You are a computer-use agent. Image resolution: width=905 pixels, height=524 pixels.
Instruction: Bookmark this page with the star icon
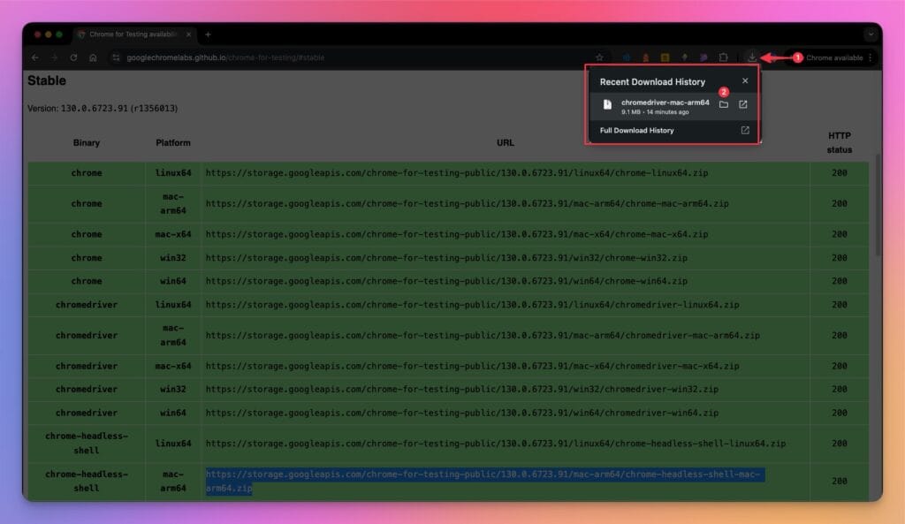click(x=600, y=57)
